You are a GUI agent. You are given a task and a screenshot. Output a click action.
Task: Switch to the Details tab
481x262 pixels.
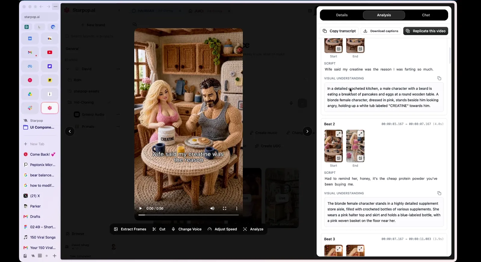click(x=342, y=15)
